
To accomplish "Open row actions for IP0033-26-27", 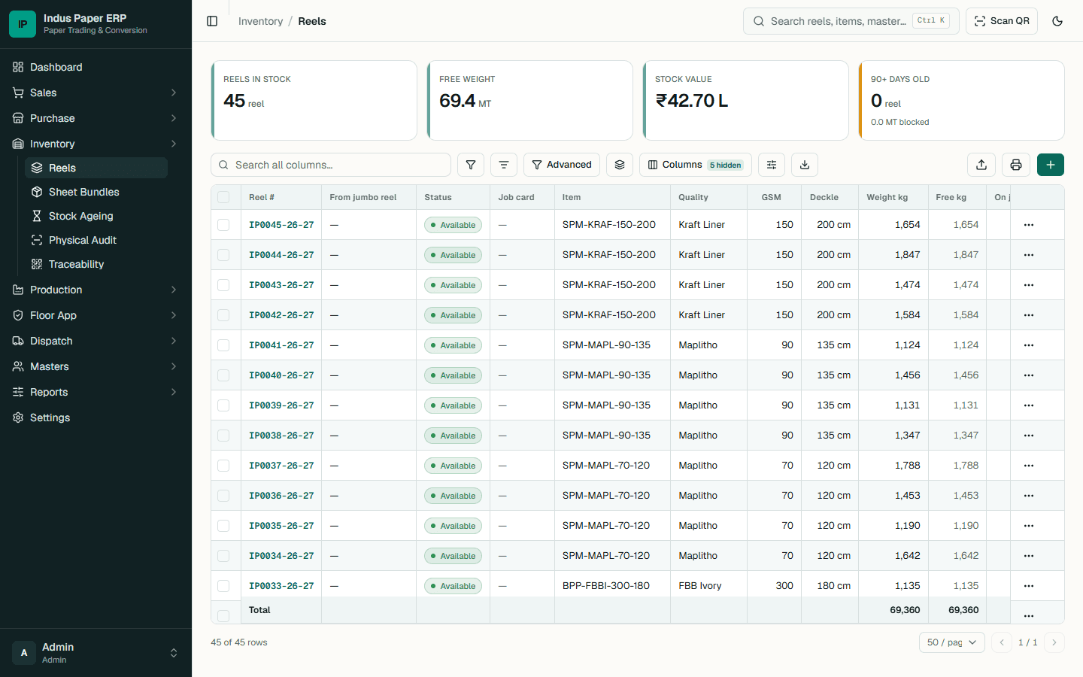I will [x=1029, y=586].
